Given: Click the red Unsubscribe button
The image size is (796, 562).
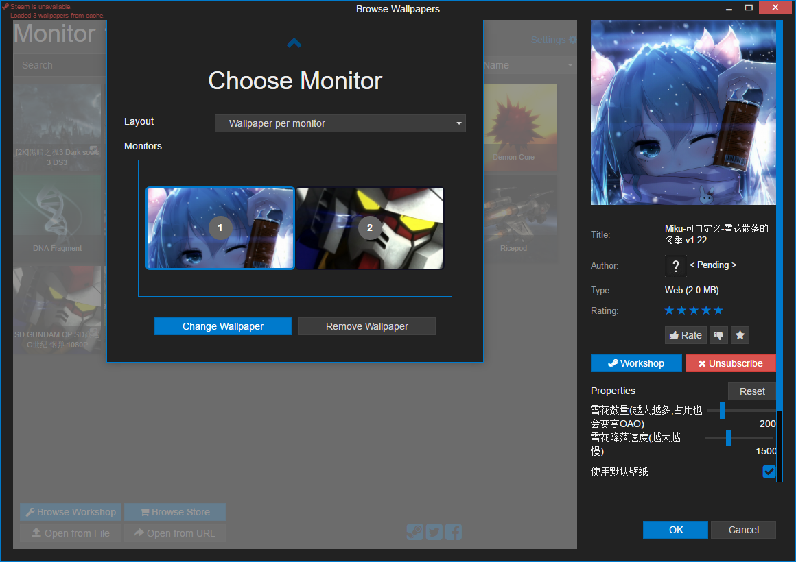Looking at the screenshot, I should 730,363.
